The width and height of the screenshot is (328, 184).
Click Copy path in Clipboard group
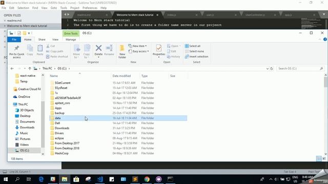coord(55,51)
